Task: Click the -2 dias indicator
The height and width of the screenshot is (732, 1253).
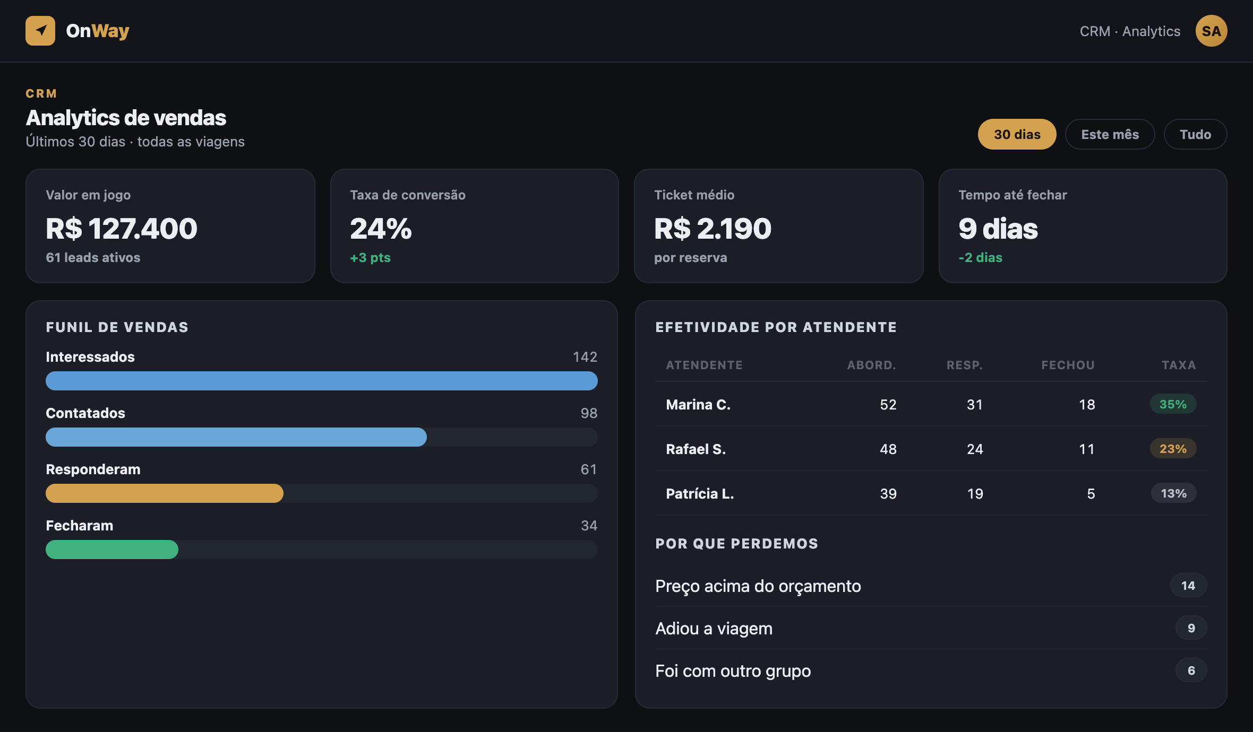Action: (x=980, y=257)
